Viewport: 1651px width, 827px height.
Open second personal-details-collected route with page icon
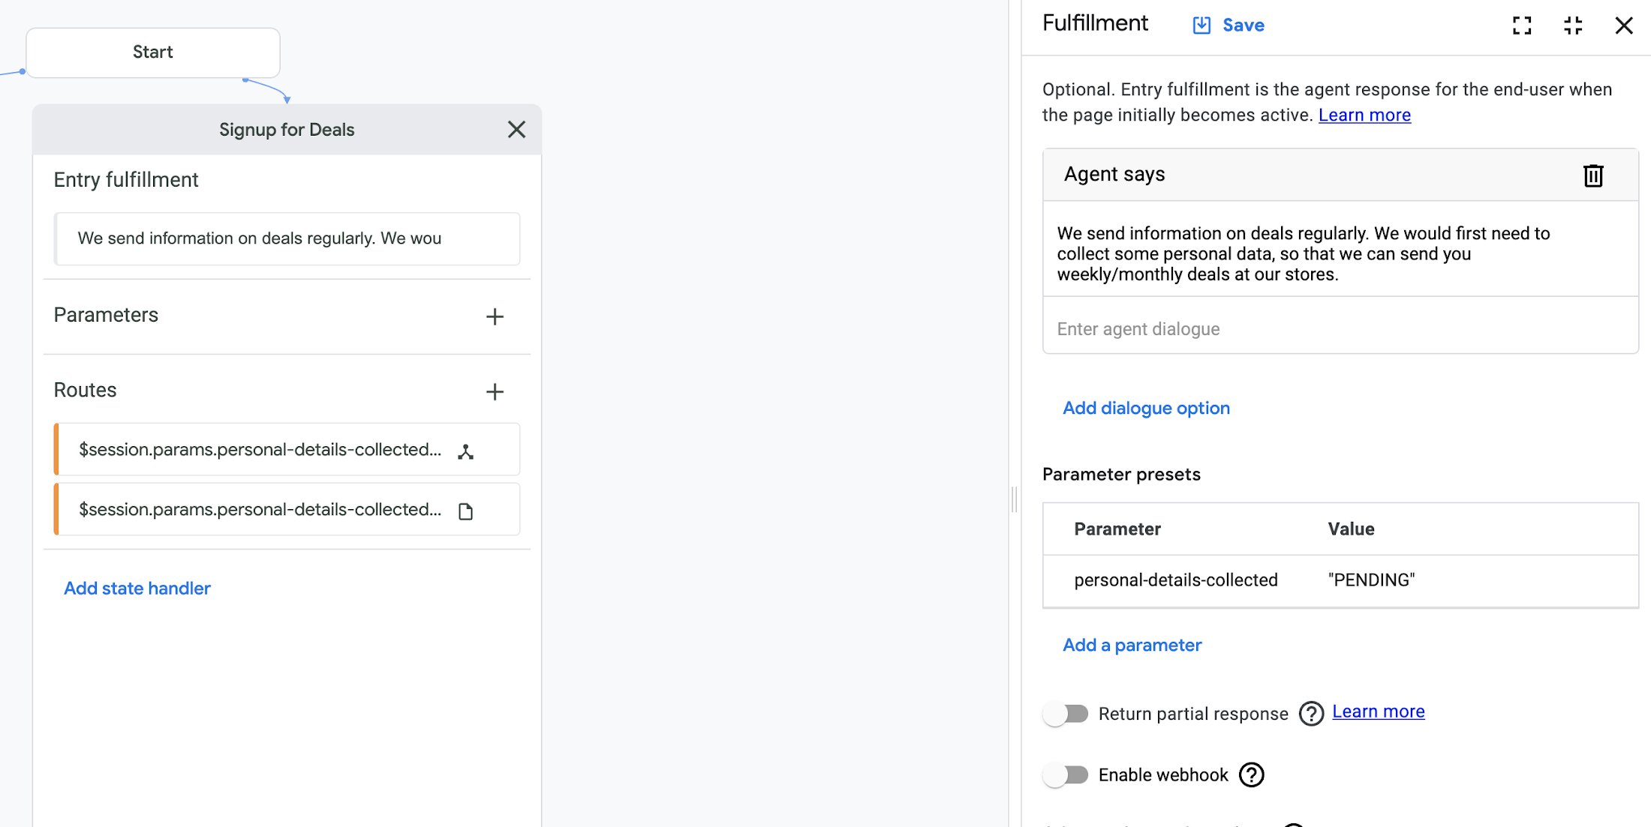pos(287,509)
